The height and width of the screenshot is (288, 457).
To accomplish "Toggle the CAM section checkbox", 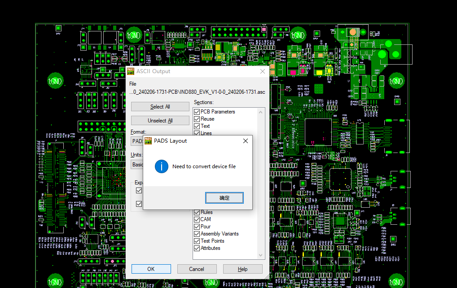I will click(197, 219).
